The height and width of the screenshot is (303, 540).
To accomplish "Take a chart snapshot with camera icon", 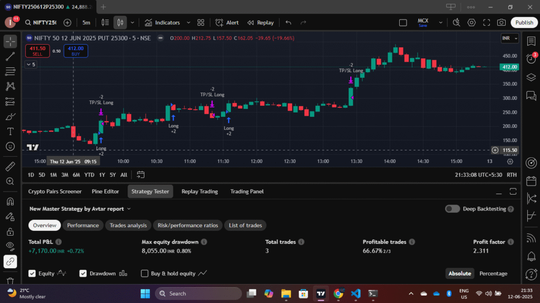I will [x=502, y=23].
